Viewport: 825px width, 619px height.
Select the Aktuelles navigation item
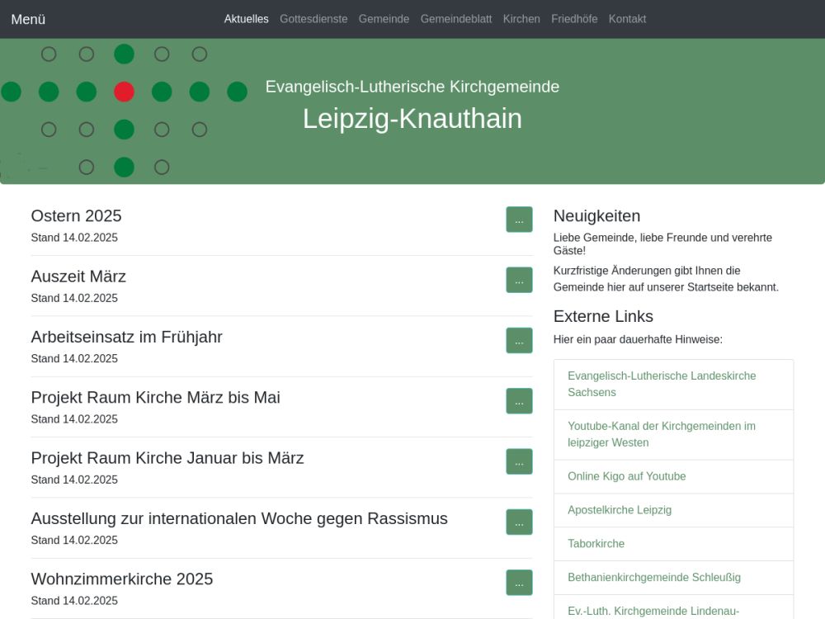tap(246, 19)
